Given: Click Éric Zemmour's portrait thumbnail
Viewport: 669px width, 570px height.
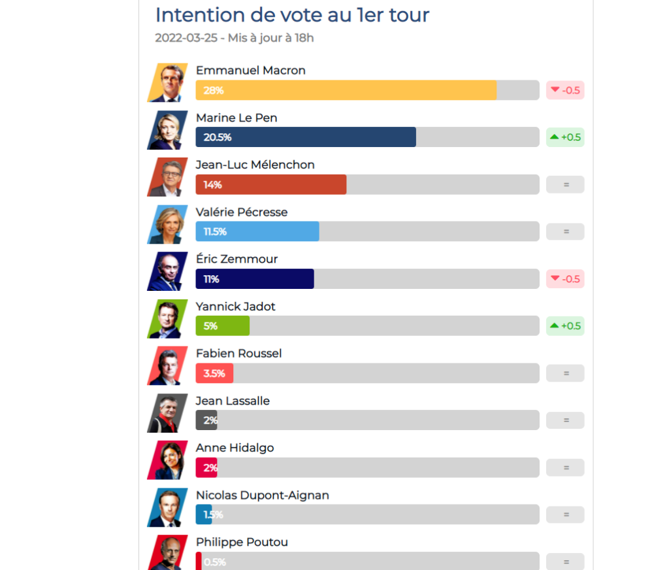Looking at the screenshot, I should tap(168, 271).
